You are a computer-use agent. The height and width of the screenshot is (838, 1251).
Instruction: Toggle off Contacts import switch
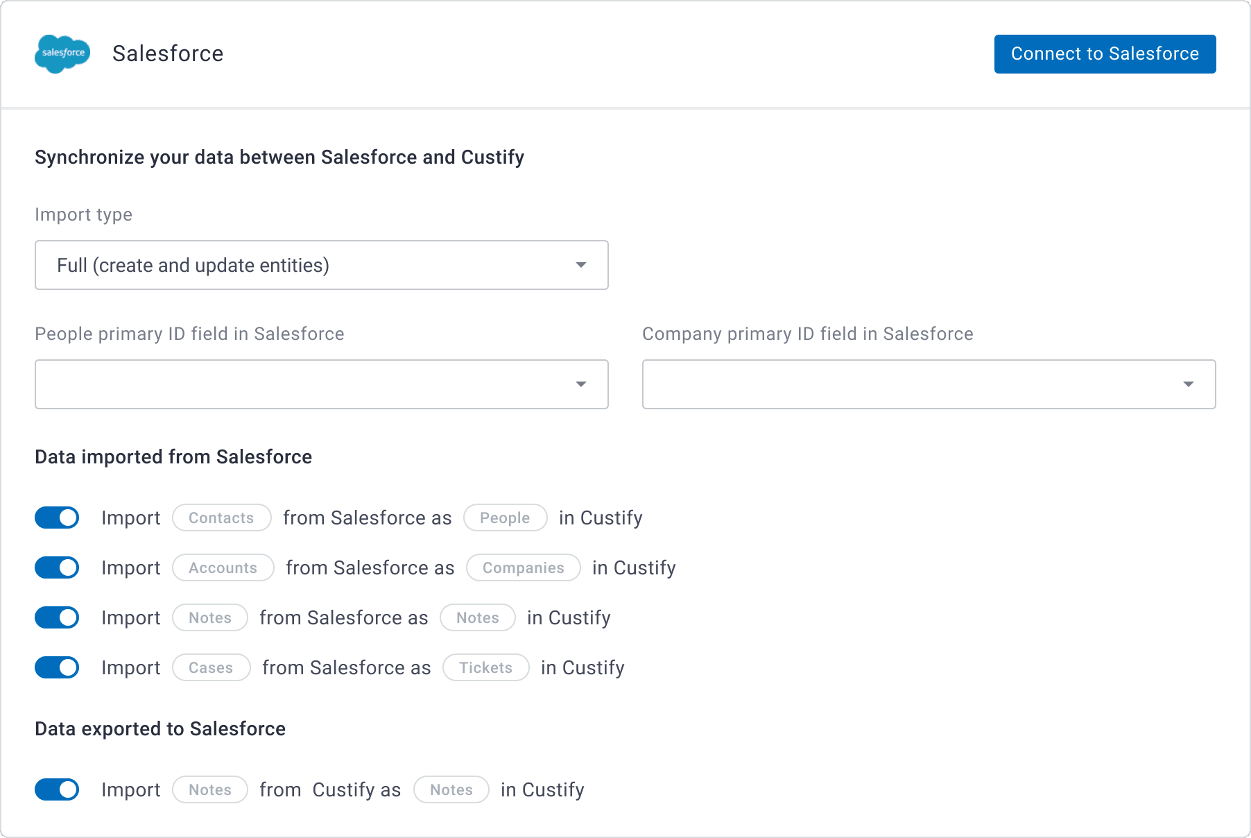(x=57, y=518)
